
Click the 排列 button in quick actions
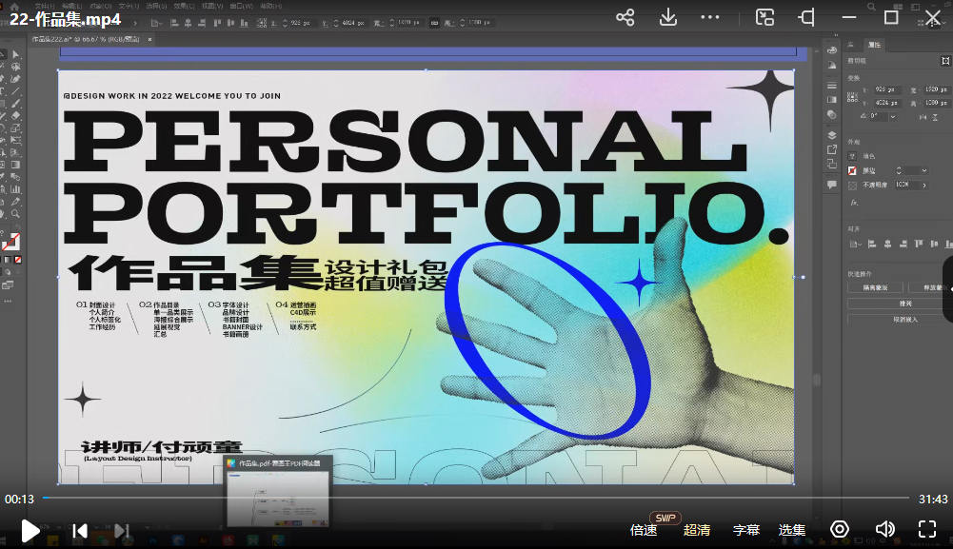tap(892, 304)
